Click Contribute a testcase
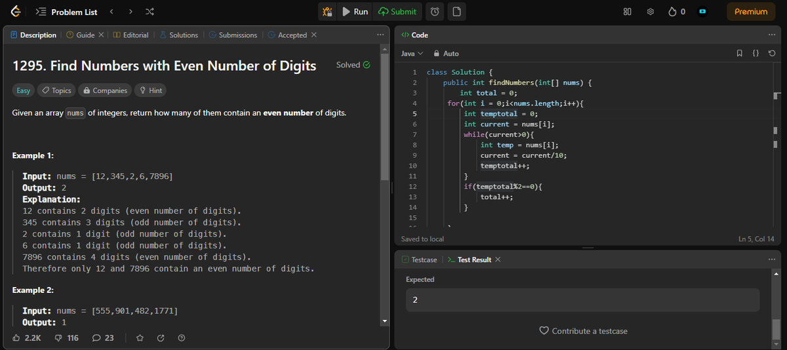 point(583,331)
